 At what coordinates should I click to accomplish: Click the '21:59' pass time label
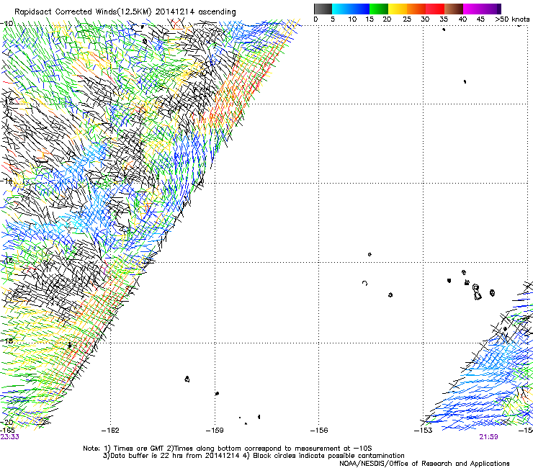[488, 437]
